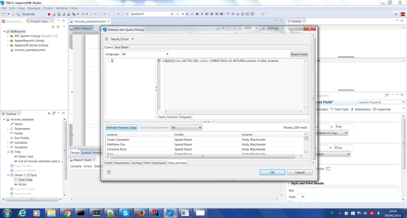Click the query error marker icon
Viewport: 407px width, 218px height.
tap(159, 61)
